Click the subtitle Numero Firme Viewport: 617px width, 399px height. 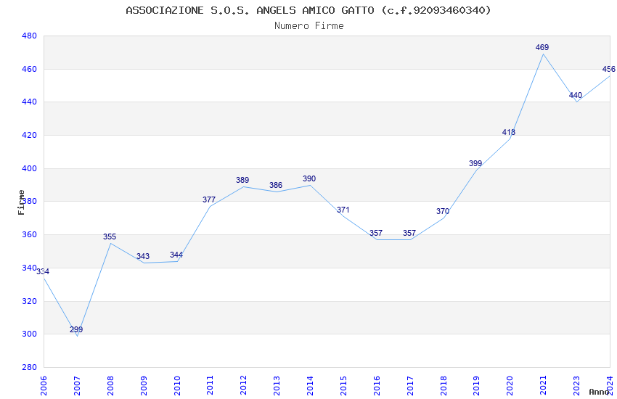pyautogui.click(x=309, y=26)
